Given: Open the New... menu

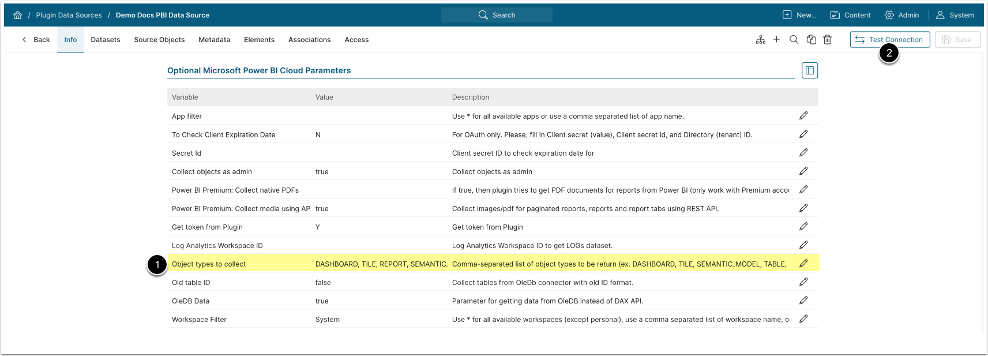Looking at the screenshot, I should 799,15.
